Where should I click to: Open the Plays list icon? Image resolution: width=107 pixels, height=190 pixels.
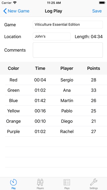[67, 182]
